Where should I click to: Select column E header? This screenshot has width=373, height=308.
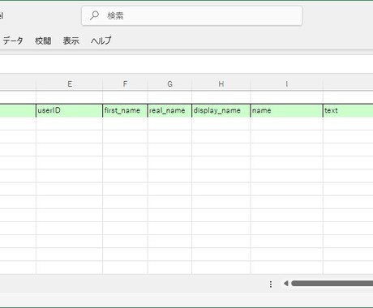click(70, 84)
